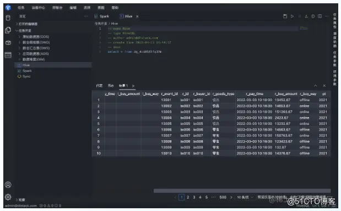The image size is (341, 211).
Task: Open the 10 条/页 page size dropdown
Action: 245,197
